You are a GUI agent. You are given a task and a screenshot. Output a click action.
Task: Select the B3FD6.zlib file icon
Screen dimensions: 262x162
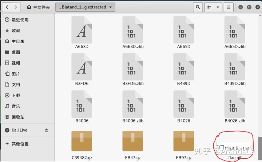(133, 67)
